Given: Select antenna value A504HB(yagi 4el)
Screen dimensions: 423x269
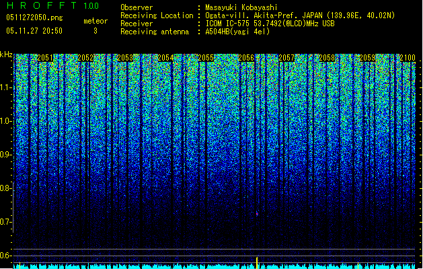Looking at the screenshot, I should pyautogui.click(x=237, y=32).
